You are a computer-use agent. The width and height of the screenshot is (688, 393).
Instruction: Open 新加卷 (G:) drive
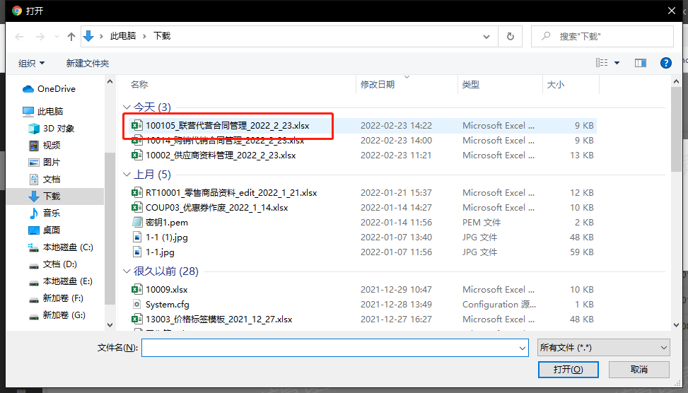(57, 315)
